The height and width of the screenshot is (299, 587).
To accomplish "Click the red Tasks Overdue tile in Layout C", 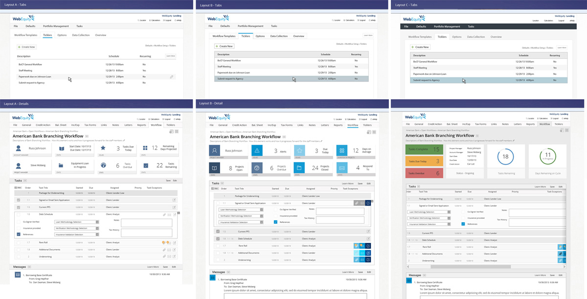I will pos(425,173).
